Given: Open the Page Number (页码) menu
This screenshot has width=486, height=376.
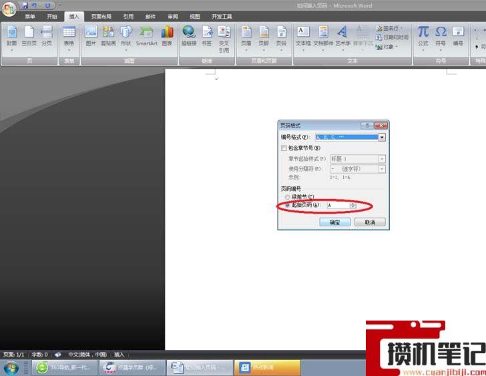Looking at the screenshot, I should point(281,38).
